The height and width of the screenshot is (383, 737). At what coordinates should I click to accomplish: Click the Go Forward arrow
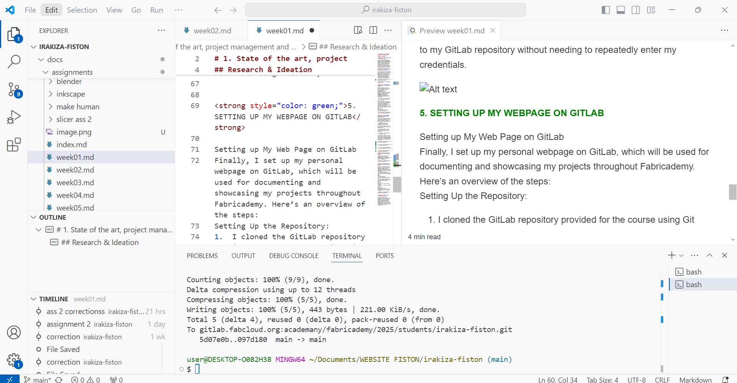pyautogui.click(x=233, y=10)
